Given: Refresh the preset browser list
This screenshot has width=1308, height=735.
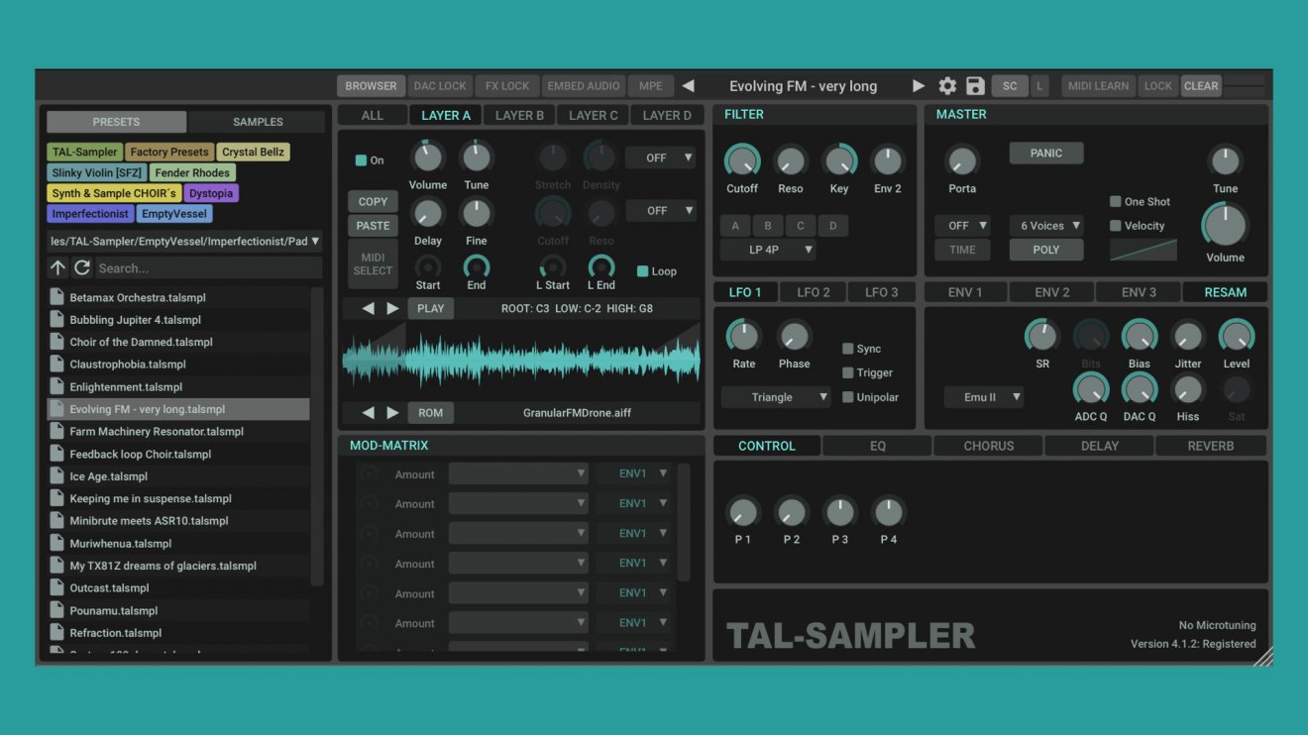Looking at the screenshot, I should [x=82, y=267].
